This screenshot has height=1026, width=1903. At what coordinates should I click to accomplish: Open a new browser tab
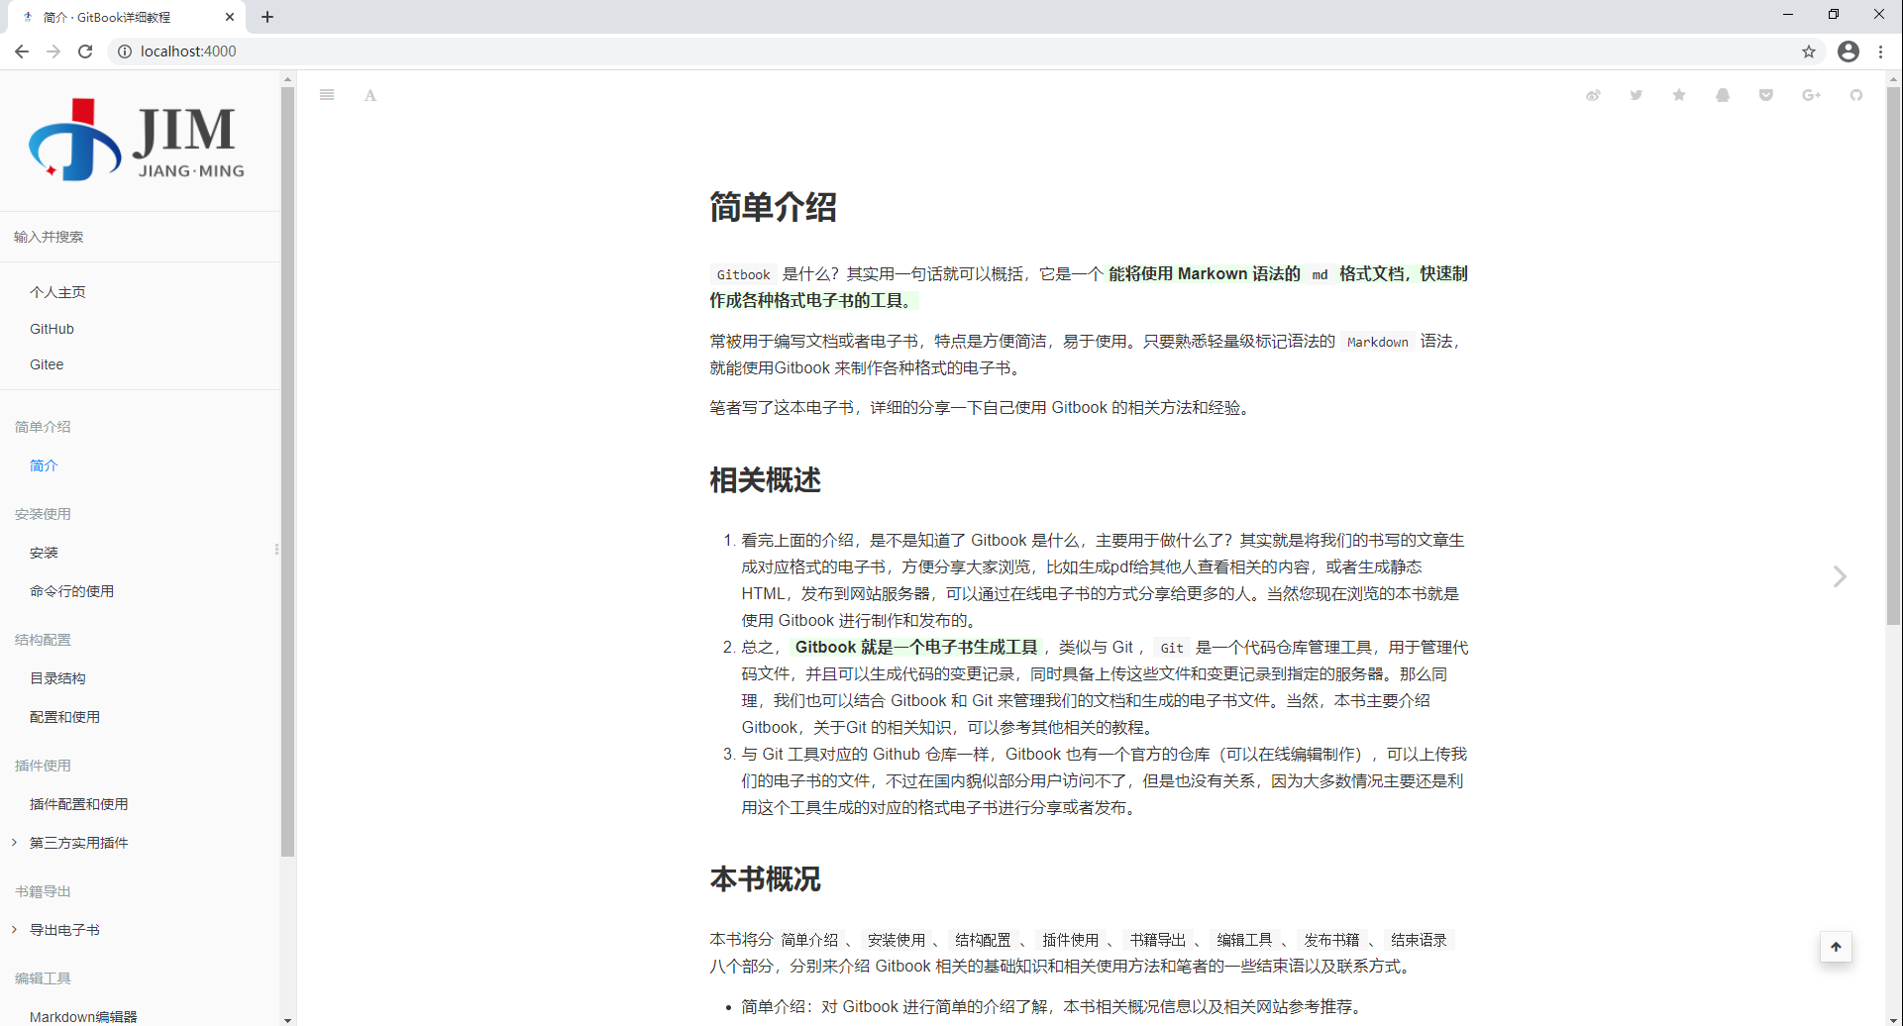click(267, 17)
